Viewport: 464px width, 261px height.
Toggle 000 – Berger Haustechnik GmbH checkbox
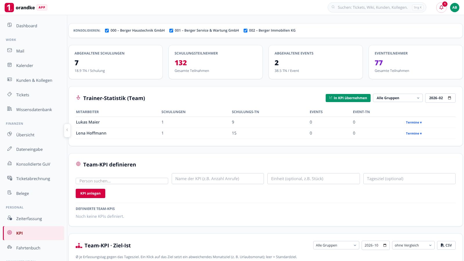click(107, 30)
